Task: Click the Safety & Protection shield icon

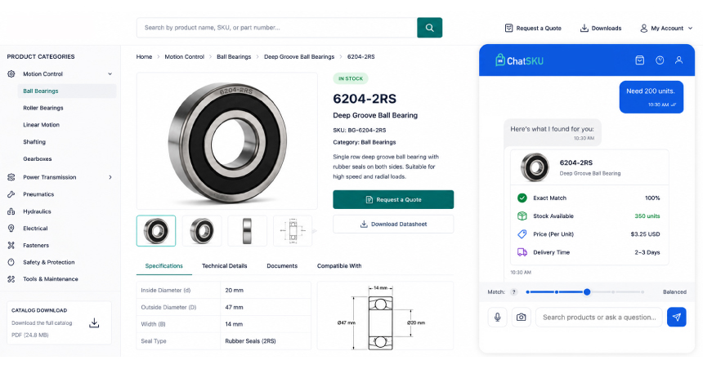Action: (x=11, y=262)
